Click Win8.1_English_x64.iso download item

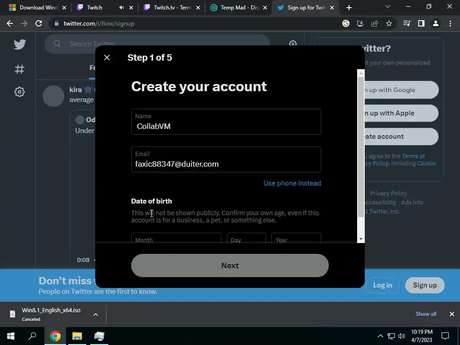(51, 314)
